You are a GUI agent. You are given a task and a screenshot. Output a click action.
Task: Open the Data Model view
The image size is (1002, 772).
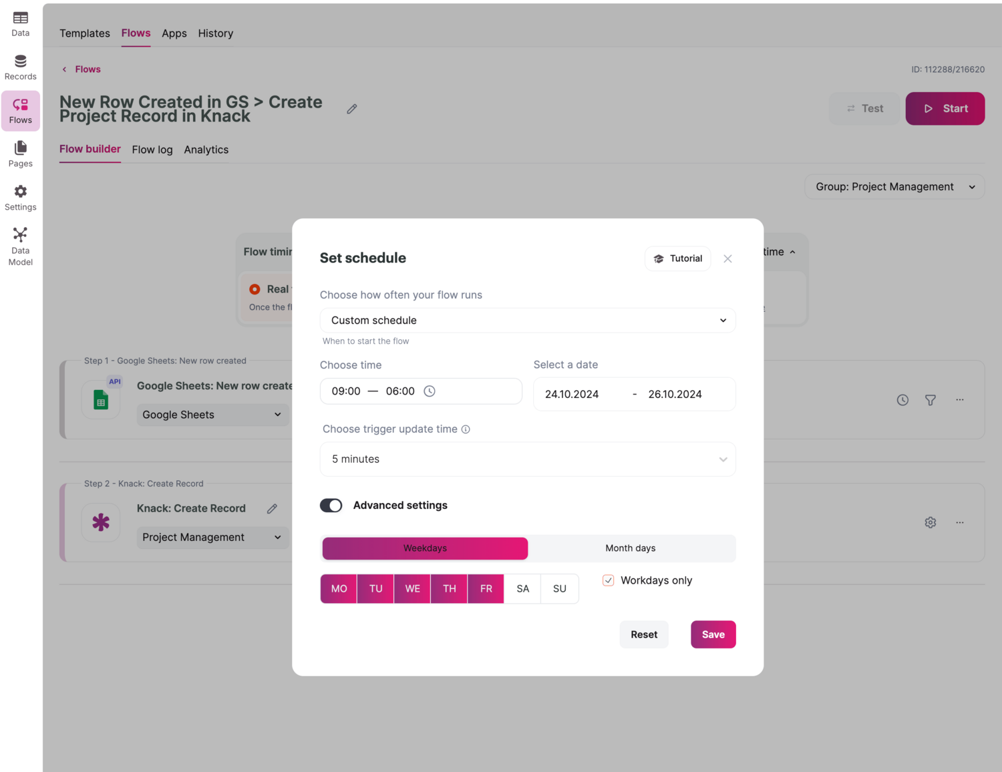(x=20, y=246)
